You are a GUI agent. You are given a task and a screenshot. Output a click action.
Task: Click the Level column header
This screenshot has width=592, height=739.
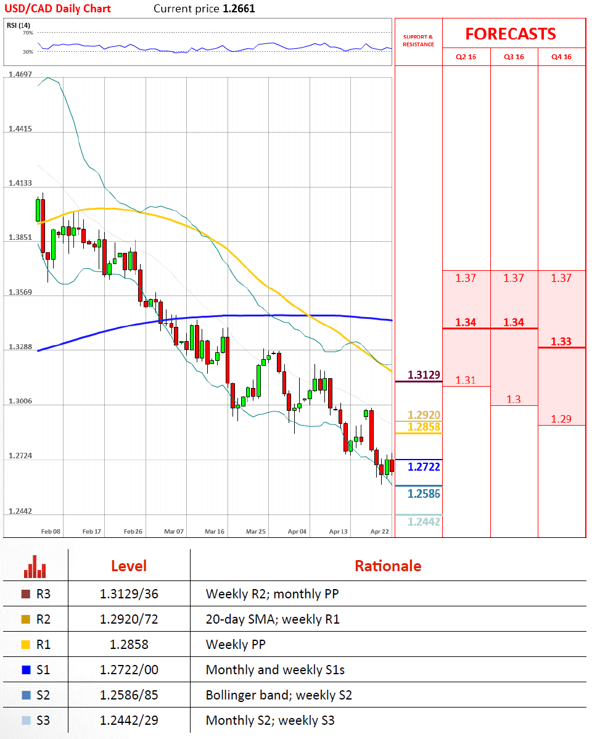(129, 566)
